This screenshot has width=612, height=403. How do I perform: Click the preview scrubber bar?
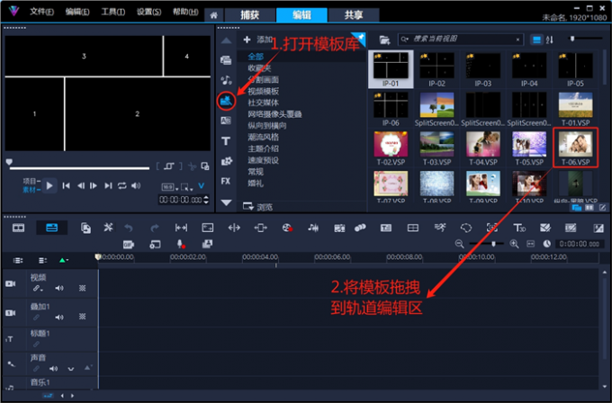pyautogui.click(x=79, y=168)
